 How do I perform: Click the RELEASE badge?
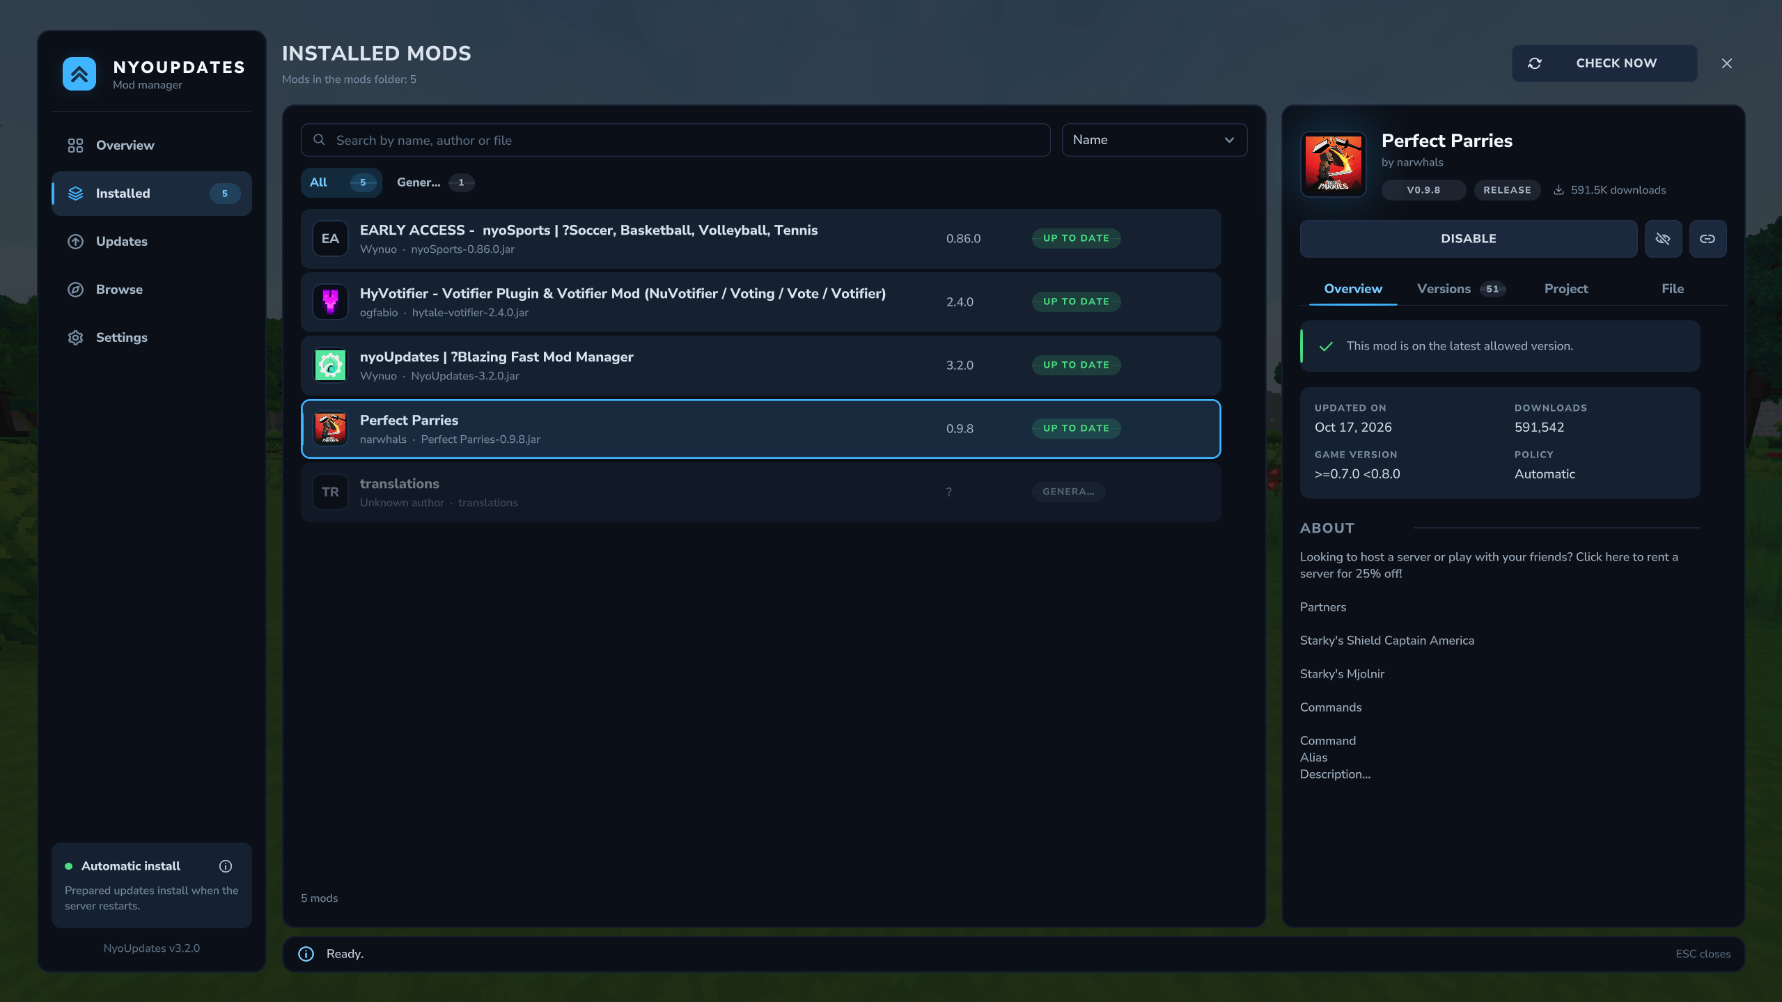point(1507,190)
